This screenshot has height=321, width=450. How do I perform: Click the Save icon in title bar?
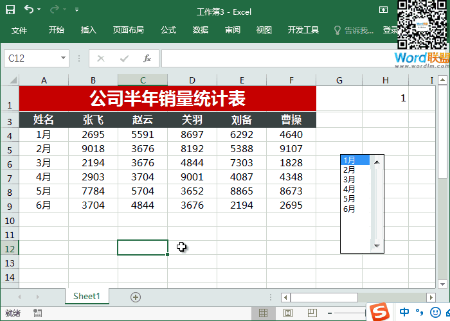[x=10, y=10]
